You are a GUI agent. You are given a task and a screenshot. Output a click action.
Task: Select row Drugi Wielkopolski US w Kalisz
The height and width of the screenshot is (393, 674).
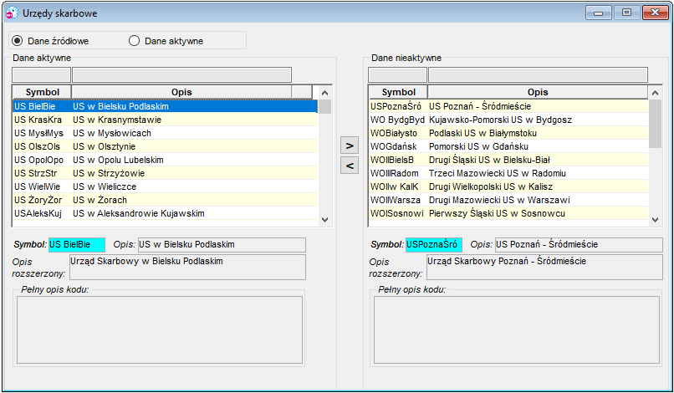pyautogui.click(x=509, y=186)
